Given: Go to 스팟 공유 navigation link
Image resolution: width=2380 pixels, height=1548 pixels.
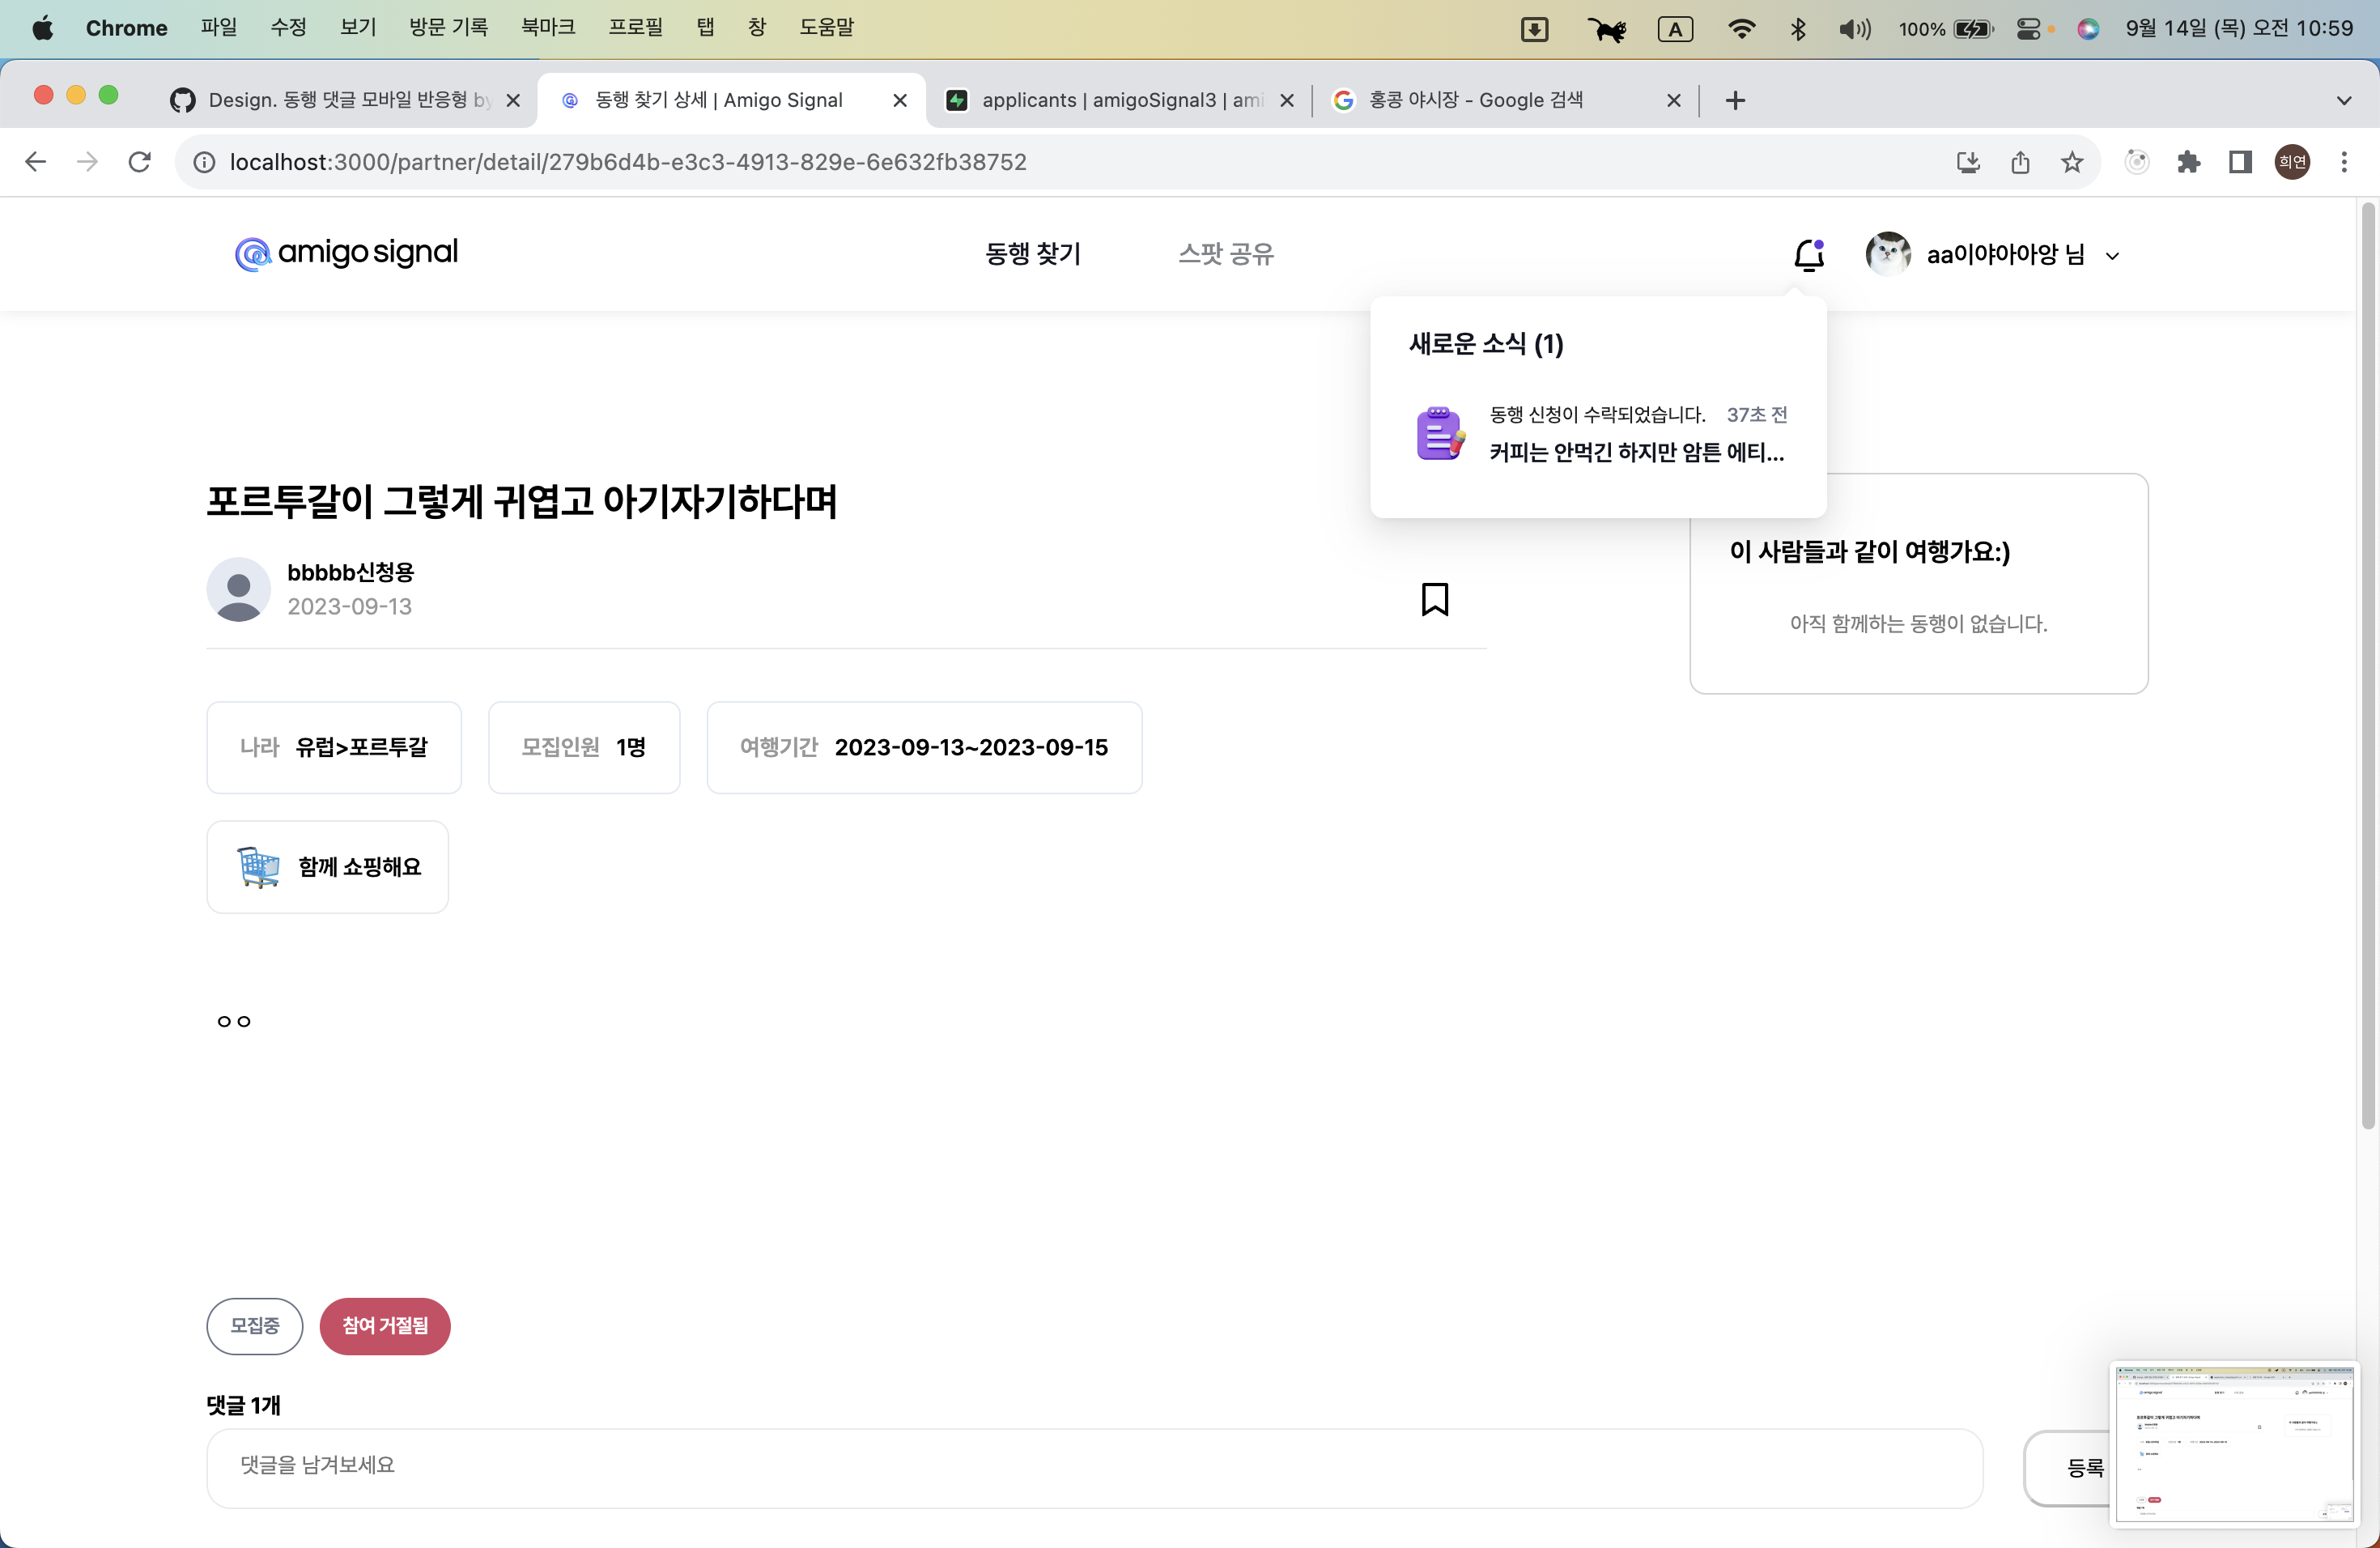Looking at the screenshot, I should click(x=1225, y=254).
